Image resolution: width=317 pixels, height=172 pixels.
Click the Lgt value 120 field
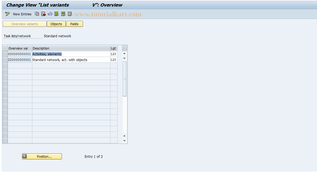point(113,54)
